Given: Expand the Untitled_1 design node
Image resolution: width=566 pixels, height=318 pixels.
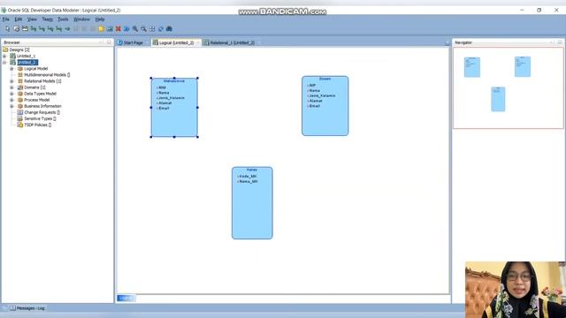Looking at the screenshot, I should 4,57.
